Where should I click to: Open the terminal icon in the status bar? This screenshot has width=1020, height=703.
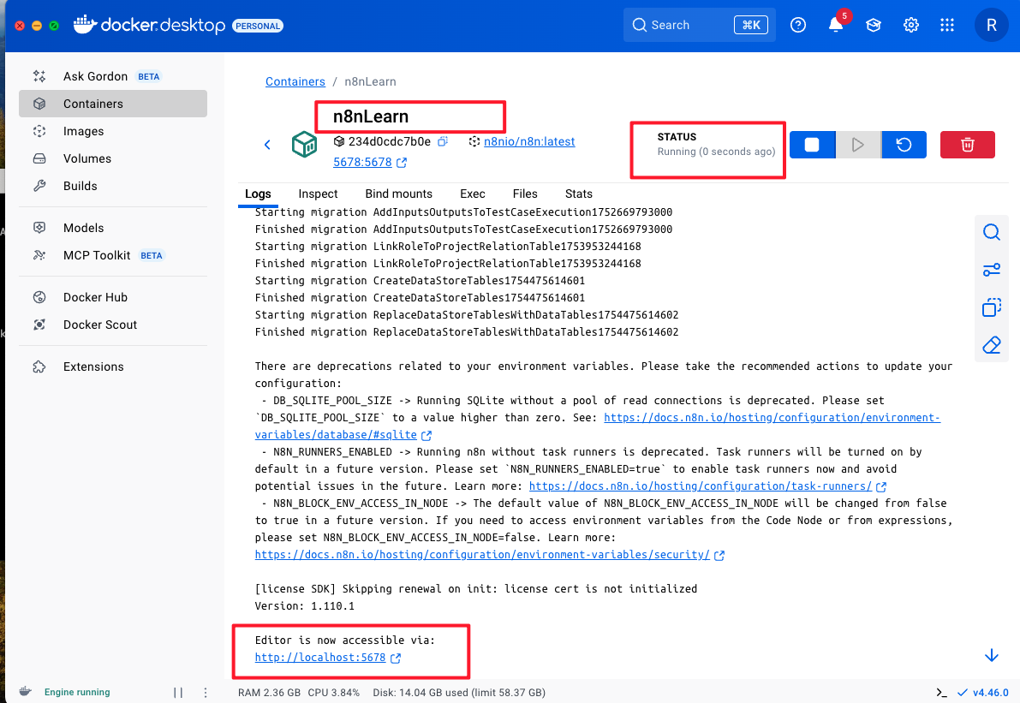point(941,693)
